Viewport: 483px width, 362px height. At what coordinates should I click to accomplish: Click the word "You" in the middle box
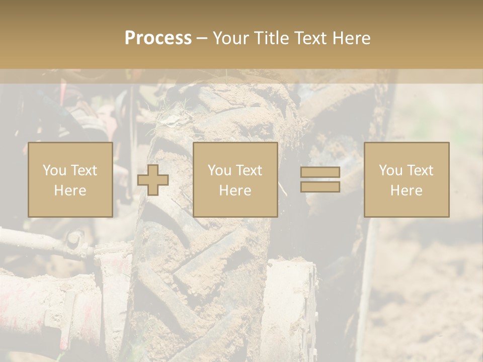219,170
